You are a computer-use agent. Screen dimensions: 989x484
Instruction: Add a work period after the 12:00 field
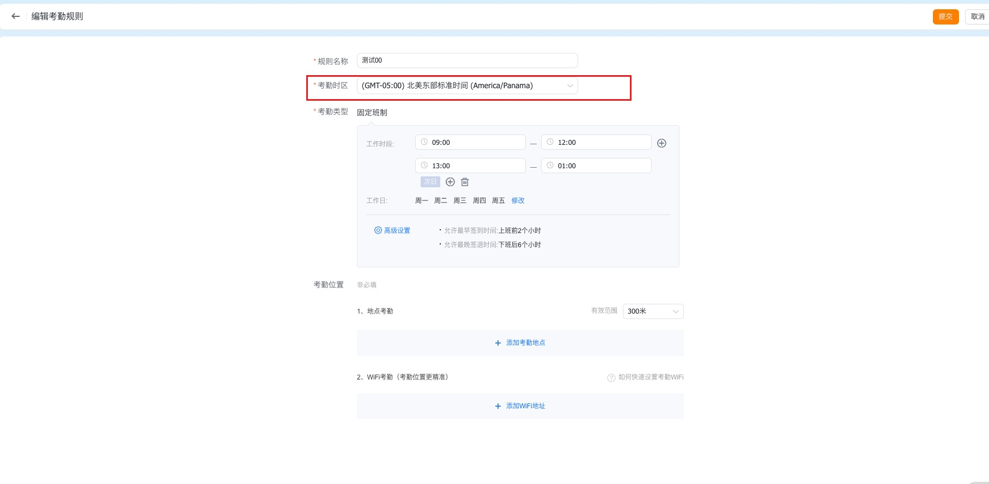coord(662,143)
